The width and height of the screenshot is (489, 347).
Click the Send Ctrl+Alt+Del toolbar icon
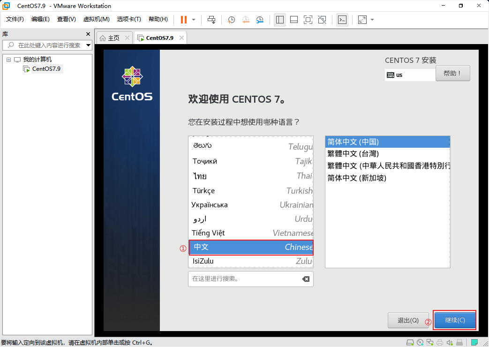pyautogui.click(x=211, y=20)
